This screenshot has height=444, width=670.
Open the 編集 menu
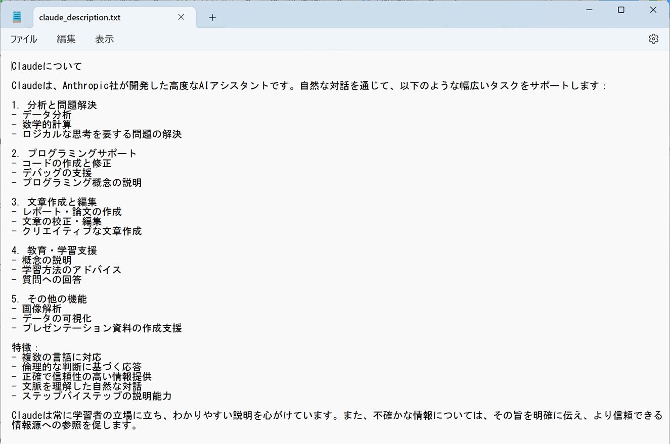coord(66,39)
